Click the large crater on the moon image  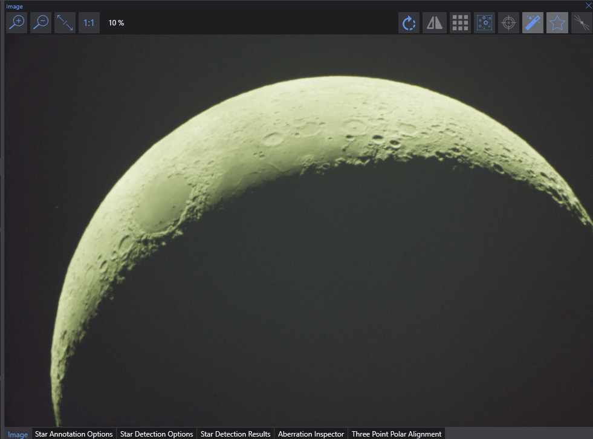pyautogui.click(x=163, y=203)
